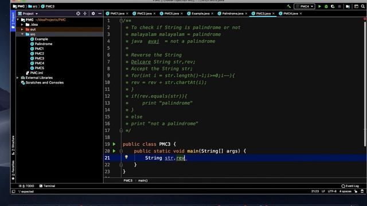Open Project panel settings gear
Screen dimensions: 367x206
click(x=93, y=14)
